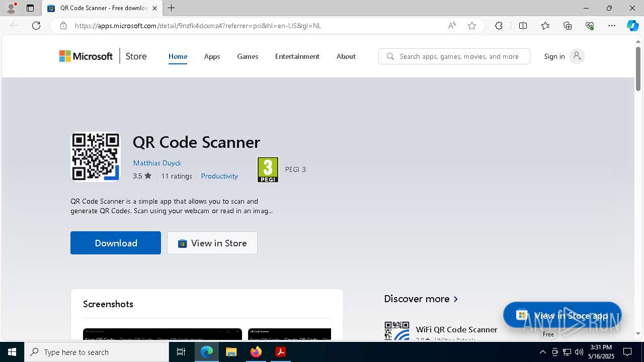Toggle split screen view icon
This screenshot has width=644, height=362.
tap(523, 26)
